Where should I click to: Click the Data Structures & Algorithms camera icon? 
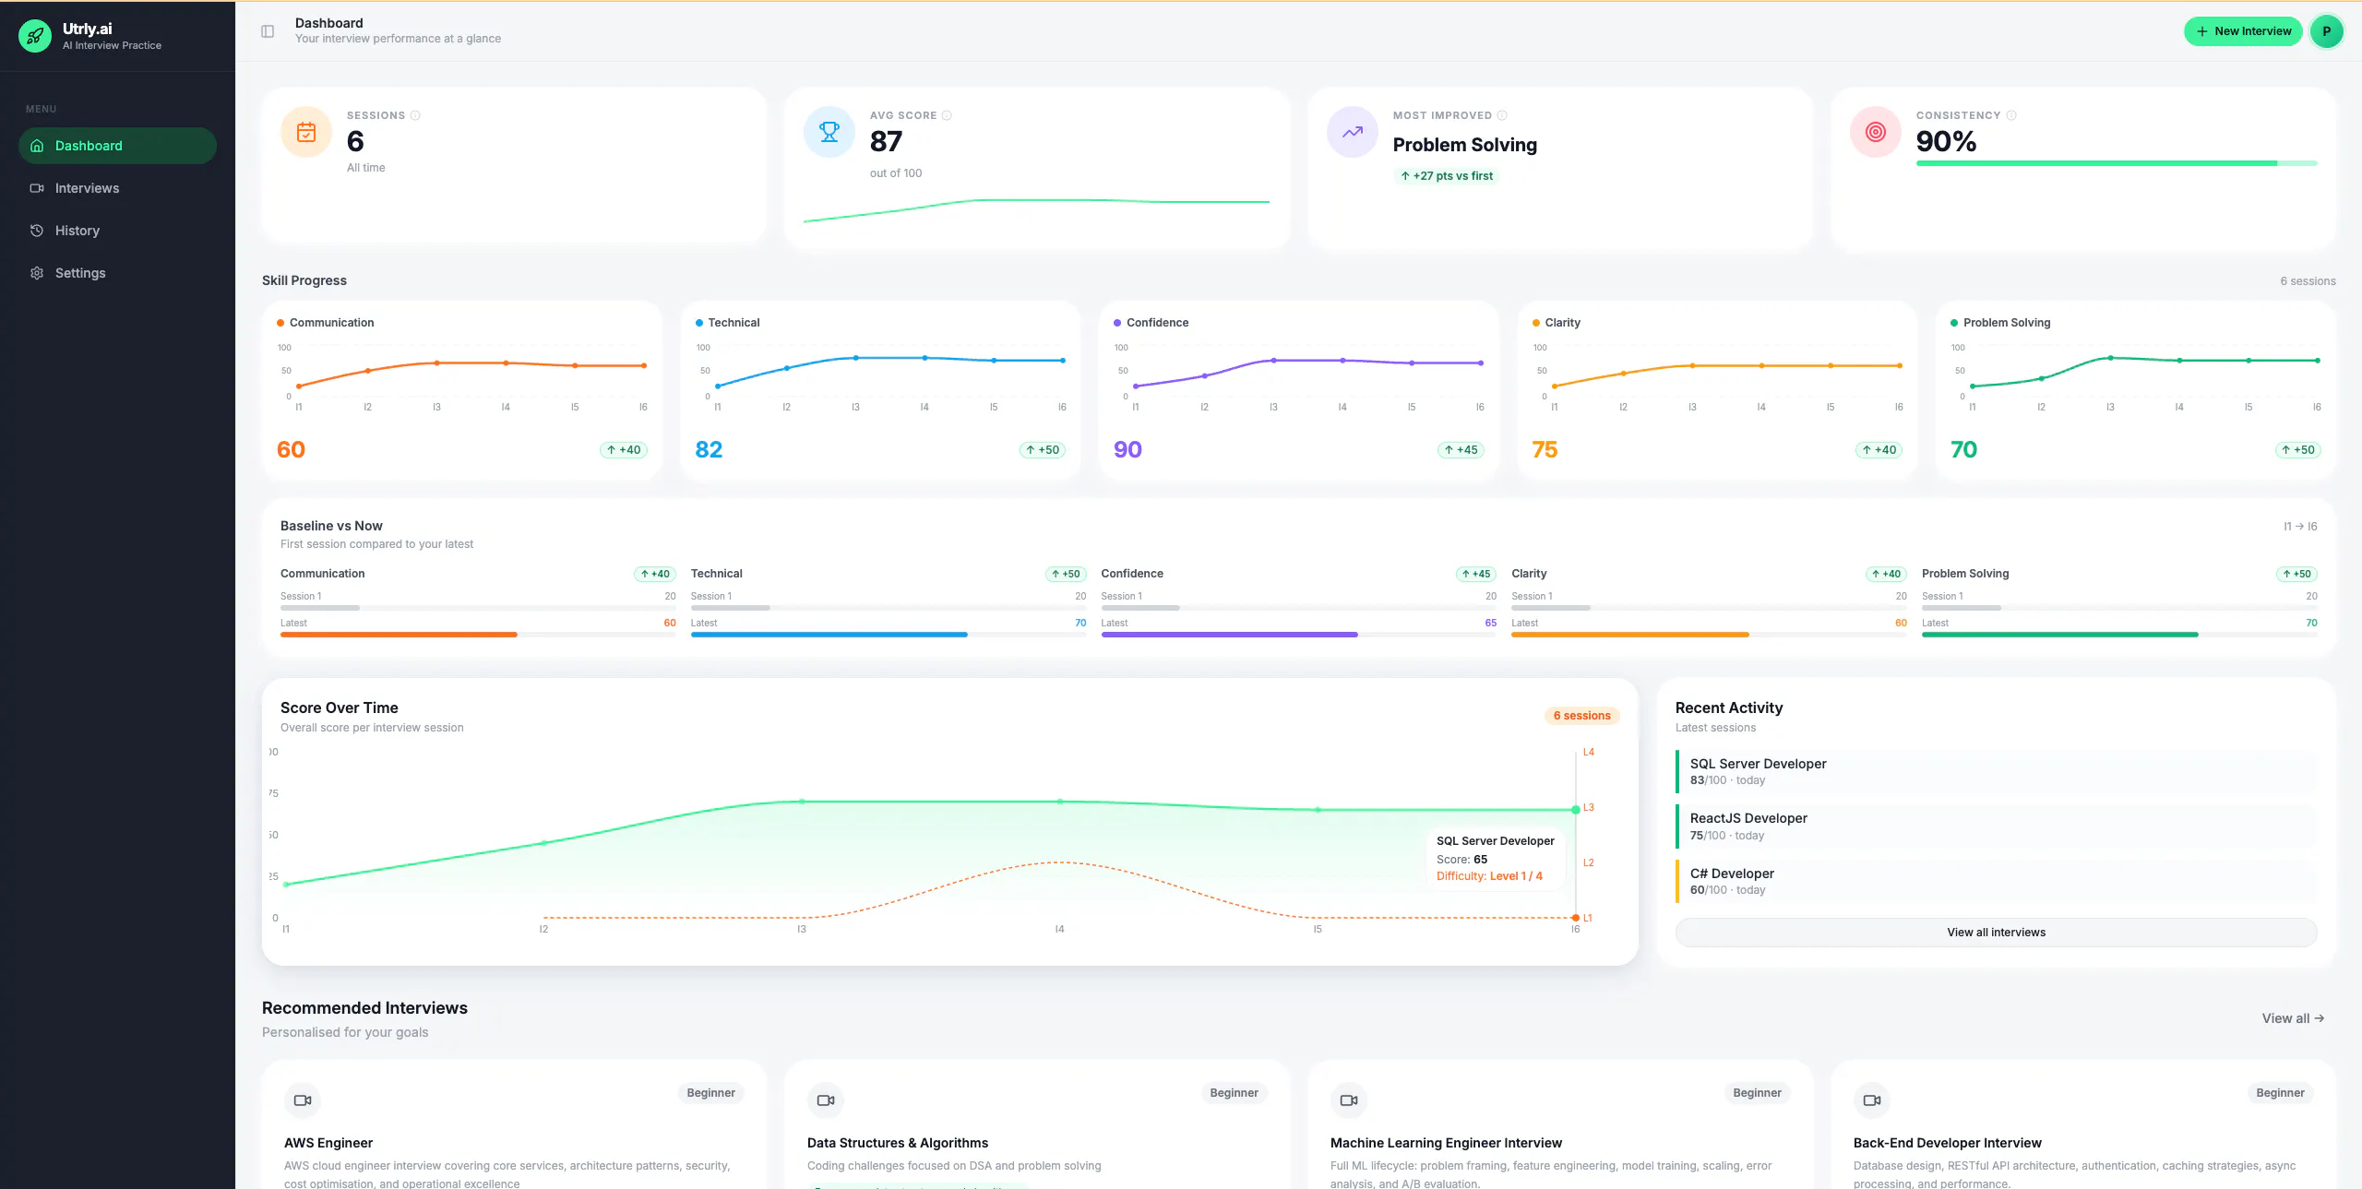(x=826, y=1100)
